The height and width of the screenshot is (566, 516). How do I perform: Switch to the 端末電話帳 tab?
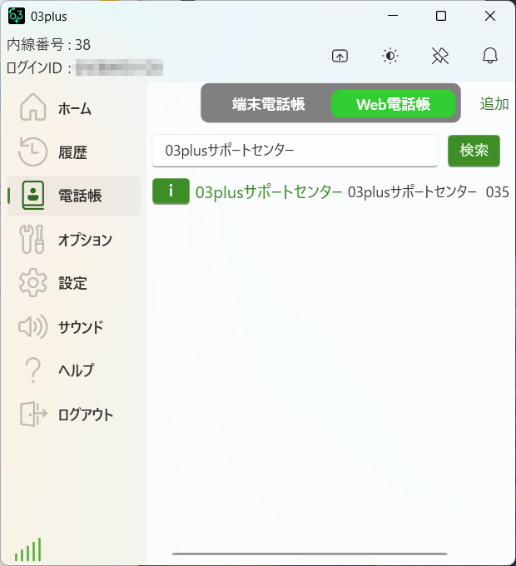click(x=269, y=104)
